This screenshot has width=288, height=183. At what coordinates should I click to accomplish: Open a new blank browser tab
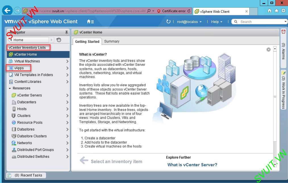(x=254, y=11)
